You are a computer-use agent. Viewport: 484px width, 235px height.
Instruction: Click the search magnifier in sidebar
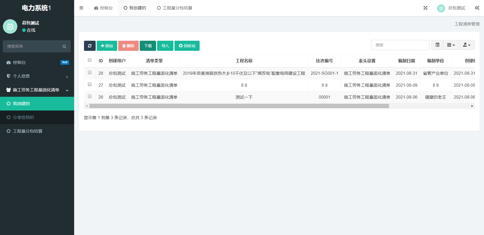click(x=64, y=46)
